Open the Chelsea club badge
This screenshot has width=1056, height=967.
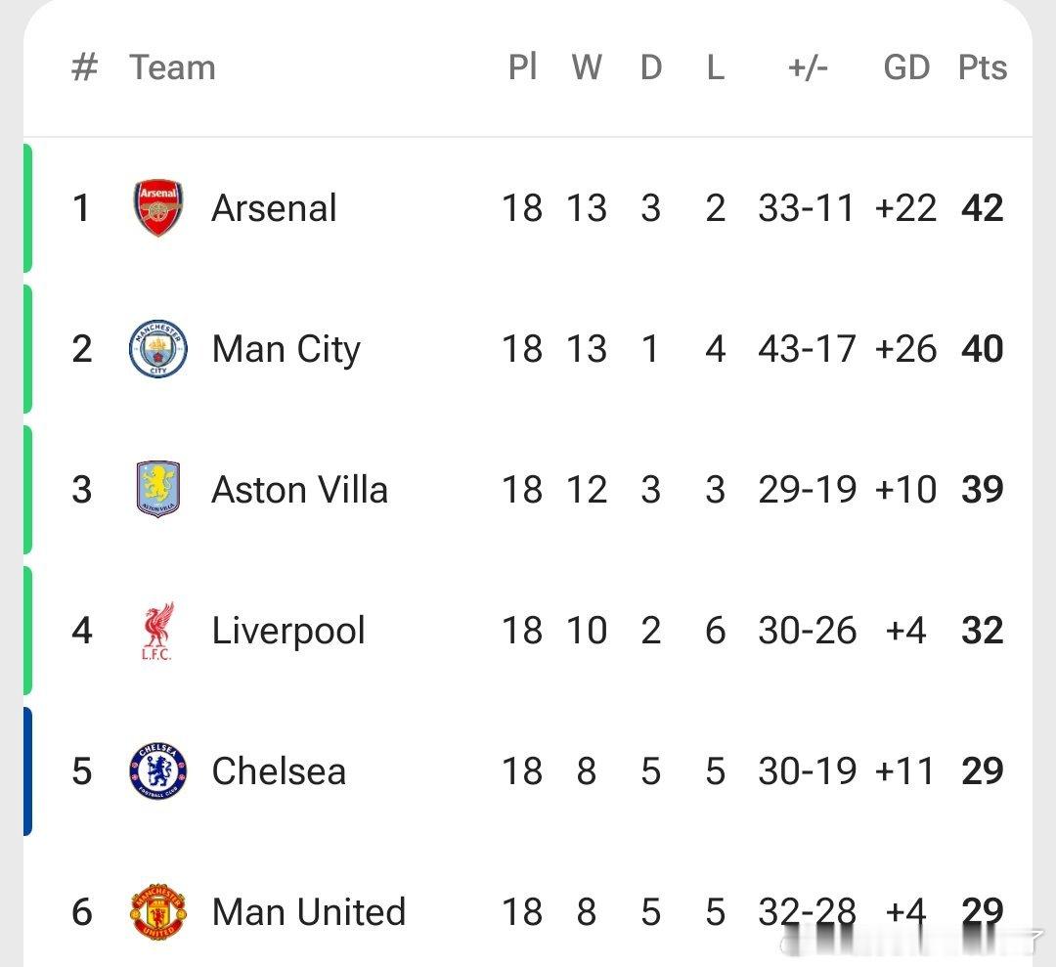click(x=158, y=771)
